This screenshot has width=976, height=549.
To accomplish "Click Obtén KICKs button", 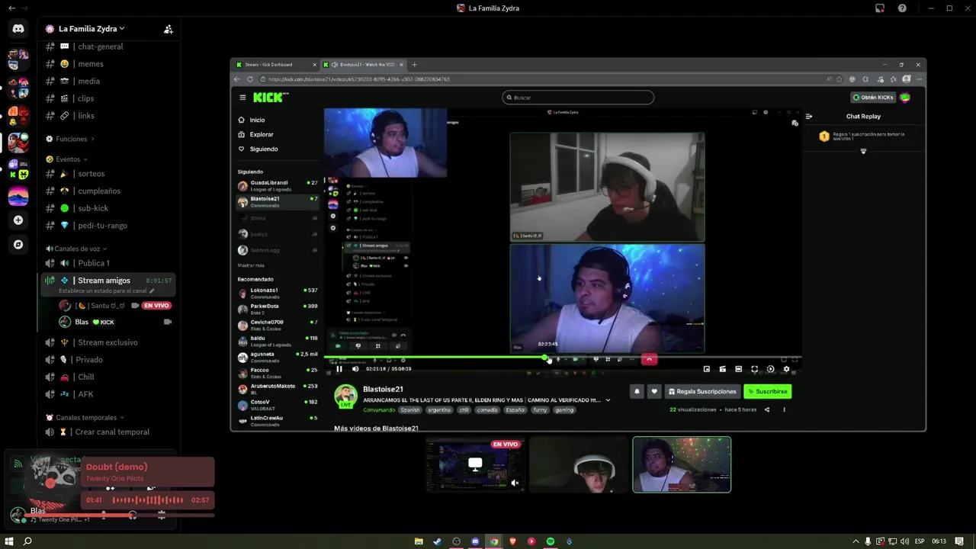I will [873, 98].
